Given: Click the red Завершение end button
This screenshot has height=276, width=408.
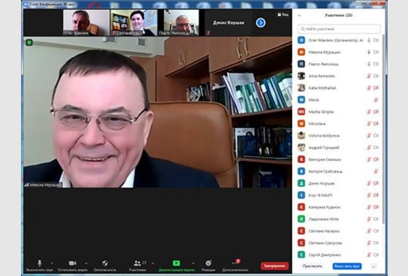Looking at the screenshot, I should coord(274,266).
